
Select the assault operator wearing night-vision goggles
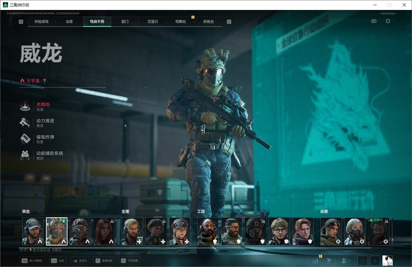(x=80, y=231)
